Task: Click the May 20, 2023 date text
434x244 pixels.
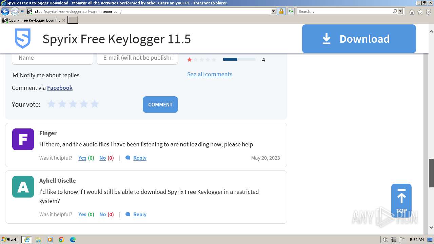Action: pos(265,158)
